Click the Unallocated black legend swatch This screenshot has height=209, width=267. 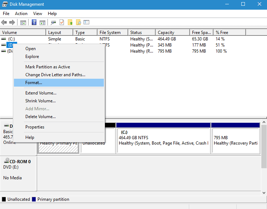[4, 199]
